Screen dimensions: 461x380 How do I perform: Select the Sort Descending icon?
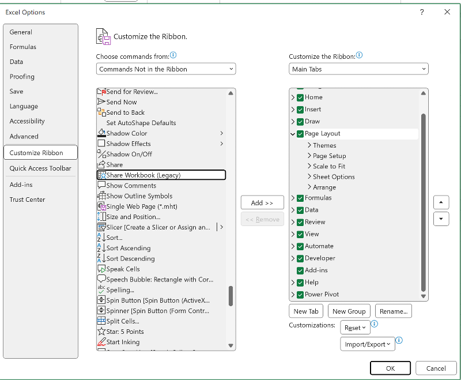coord(101,258)
